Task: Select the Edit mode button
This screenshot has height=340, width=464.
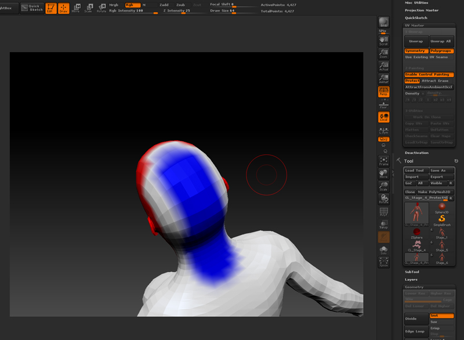Action: point(51,8)
